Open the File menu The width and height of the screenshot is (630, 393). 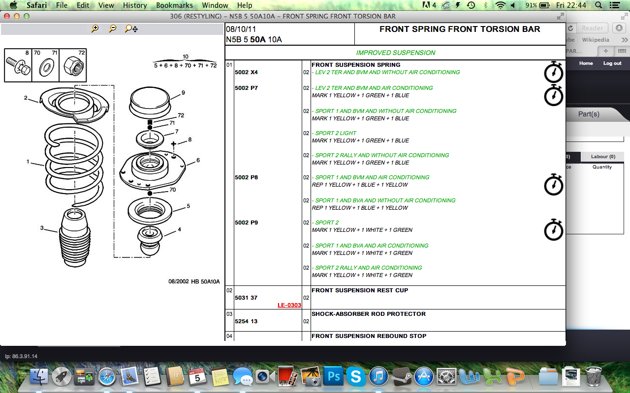[x=62, y=5]
